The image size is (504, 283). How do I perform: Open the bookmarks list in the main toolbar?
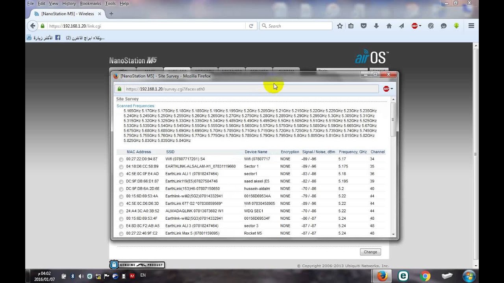click(x=351, y=26)
